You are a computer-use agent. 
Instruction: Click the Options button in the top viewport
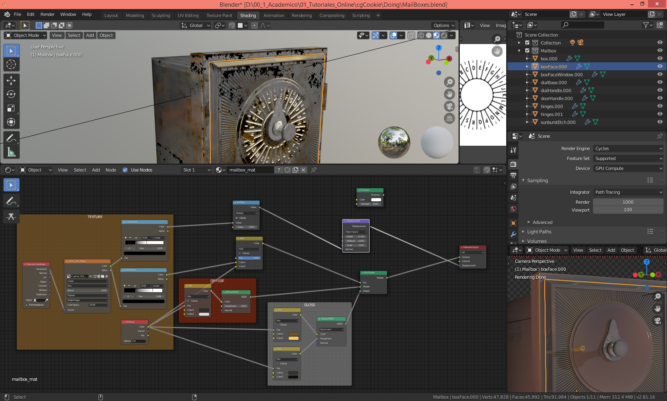444,25
